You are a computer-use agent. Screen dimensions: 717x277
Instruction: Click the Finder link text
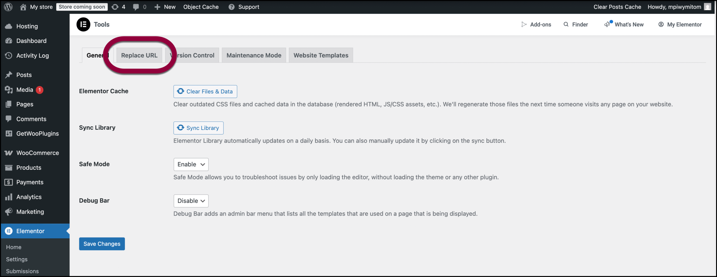(580, 24)
